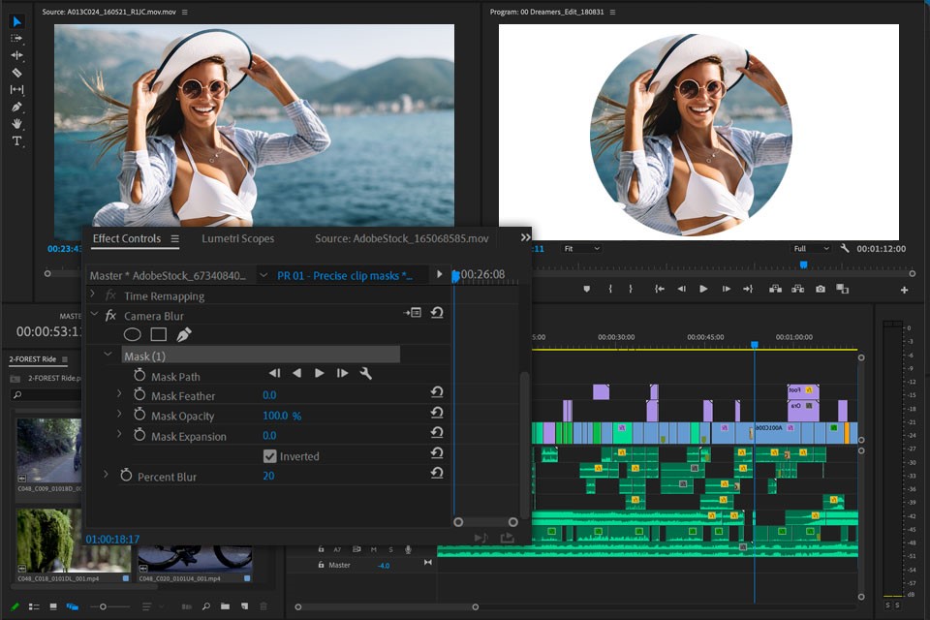Edit the Percent Blur value of 20
Screen dimensions: 930x620
(x=268, y=476)
